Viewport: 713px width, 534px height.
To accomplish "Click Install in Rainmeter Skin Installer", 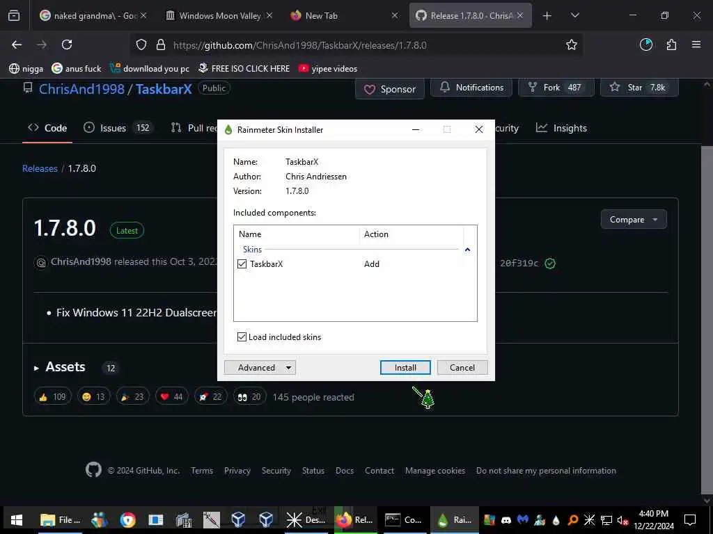I will pyautogui.click(x=405, y=367).
